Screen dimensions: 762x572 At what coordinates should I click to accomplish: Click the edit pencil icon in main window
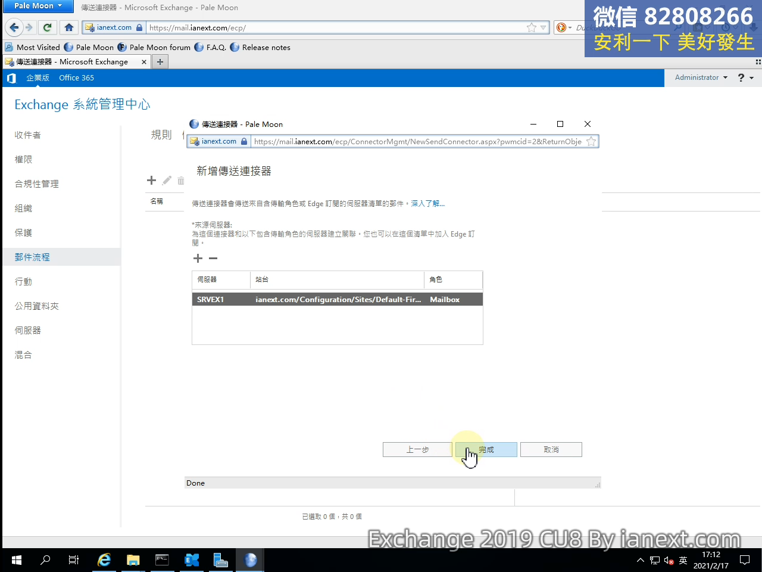pos(167,180)
